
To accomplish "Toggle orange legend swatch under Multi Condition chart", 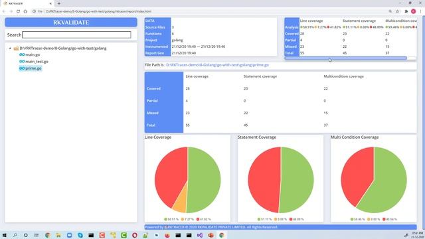I will click(369, 219).
